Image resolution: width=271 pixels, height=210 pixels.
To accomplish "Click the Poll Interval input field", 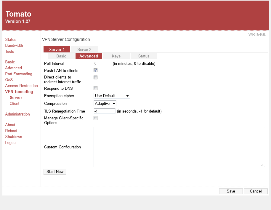I will 102,63.
